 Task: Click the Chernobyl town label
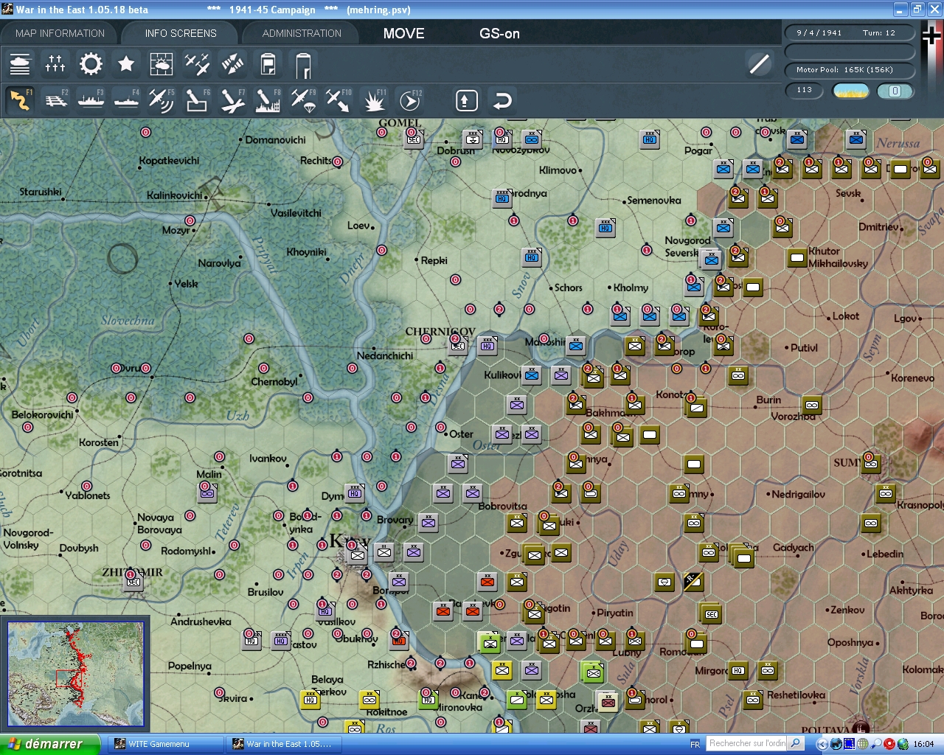pyautogui.click(x=274, y=382)
